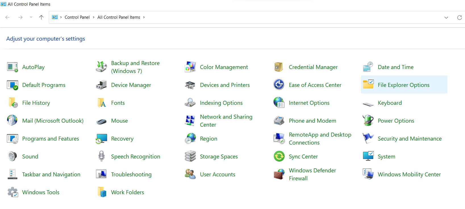Open the Device Manager icon

101,85
